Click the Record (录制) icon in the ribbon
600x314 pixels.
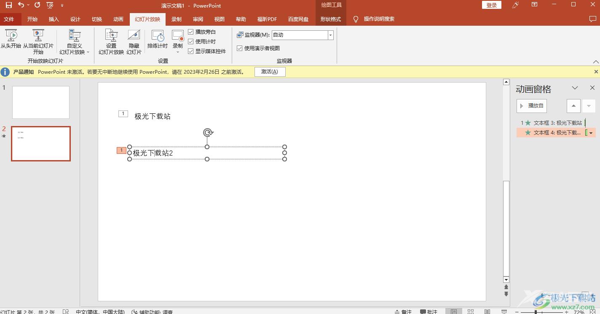pos(178,36)
